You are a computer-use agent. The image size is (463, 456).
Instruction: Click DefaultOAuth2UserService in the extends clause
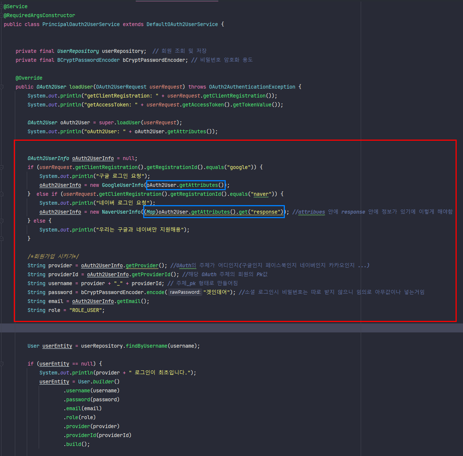point(182,24)
